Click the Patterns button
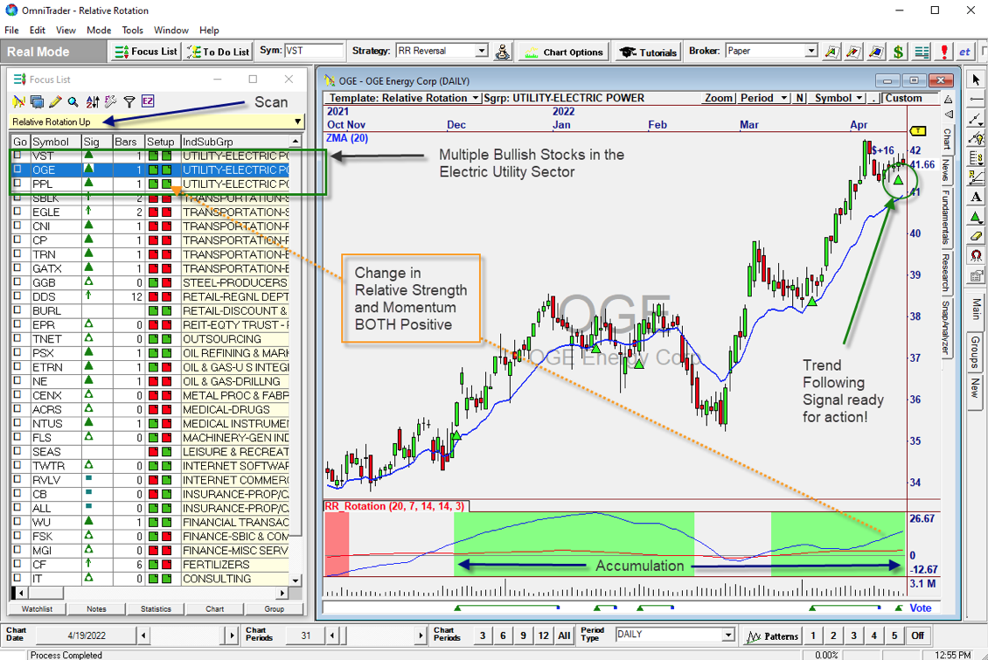Viewport: 988px width, 660px height. [x=772, y=636]
